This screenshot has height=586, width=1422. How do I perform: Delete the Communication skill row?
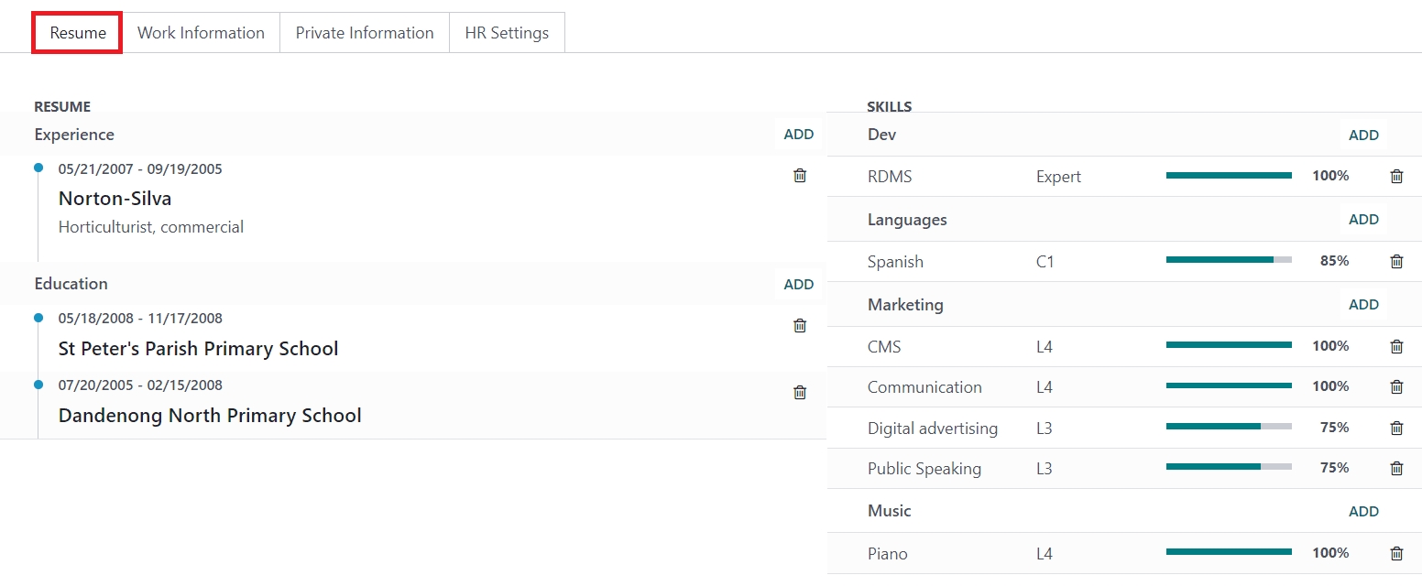(1396, 386)
